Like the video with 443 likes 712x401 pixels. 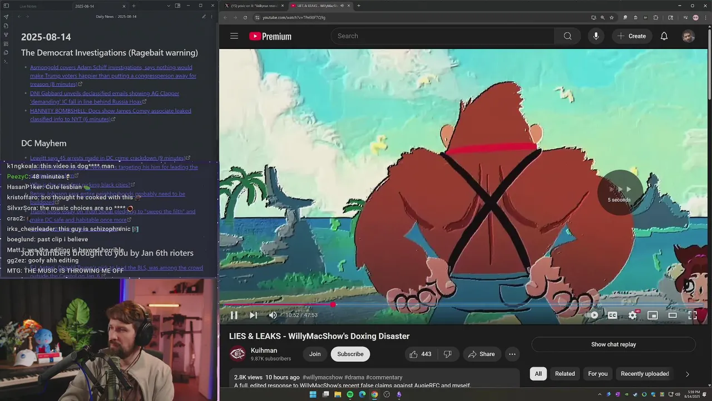tap(420, 354)
